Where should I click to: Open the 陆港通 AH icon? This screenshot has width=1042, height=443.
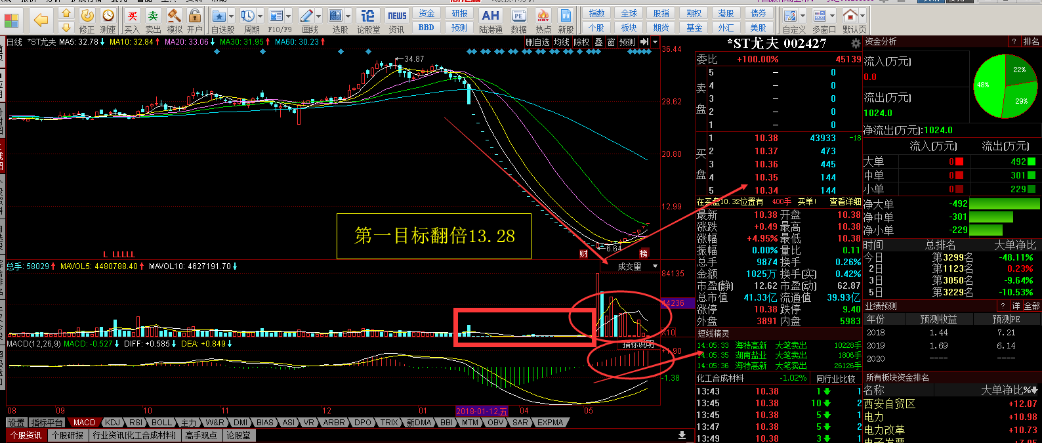[490, 20]
